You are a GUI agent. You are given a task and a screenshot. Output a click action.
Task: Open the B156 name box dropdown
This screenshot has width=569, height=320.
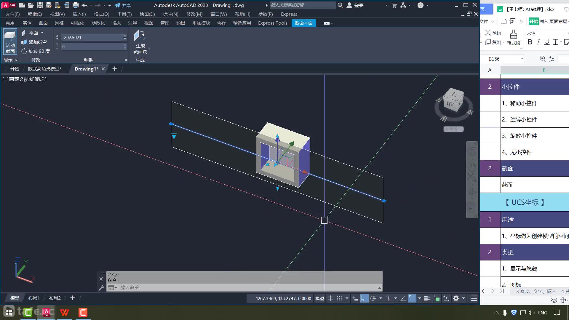[522, 59]
